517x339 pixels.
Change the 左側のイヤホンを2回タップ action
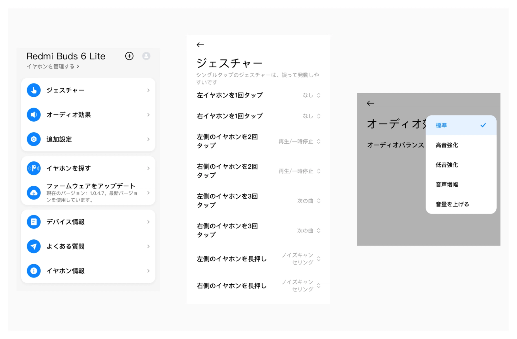click(300, 141)
